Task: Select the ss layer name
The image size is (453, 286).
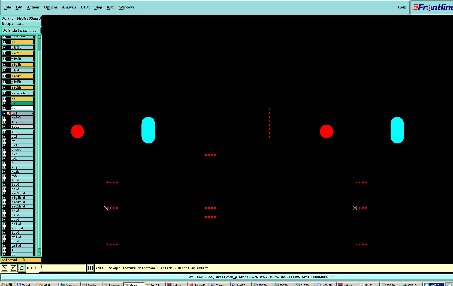Action: [22, 99]
